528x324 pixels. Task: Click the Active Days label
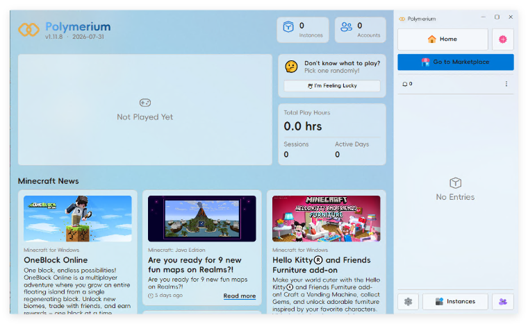352,144
